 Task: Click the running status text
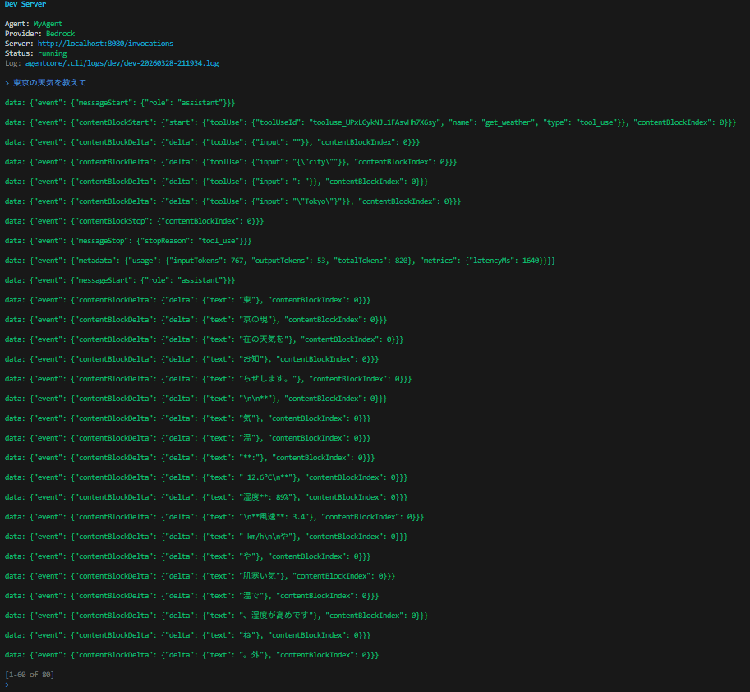click(52, 53)
